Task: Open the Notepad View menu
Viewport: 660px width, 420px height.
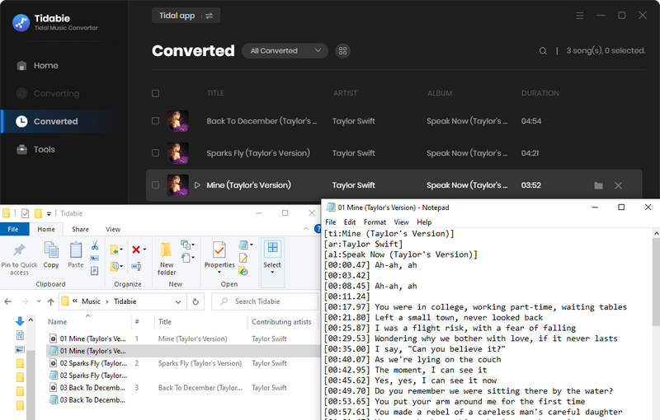Action: coord(401,222)
